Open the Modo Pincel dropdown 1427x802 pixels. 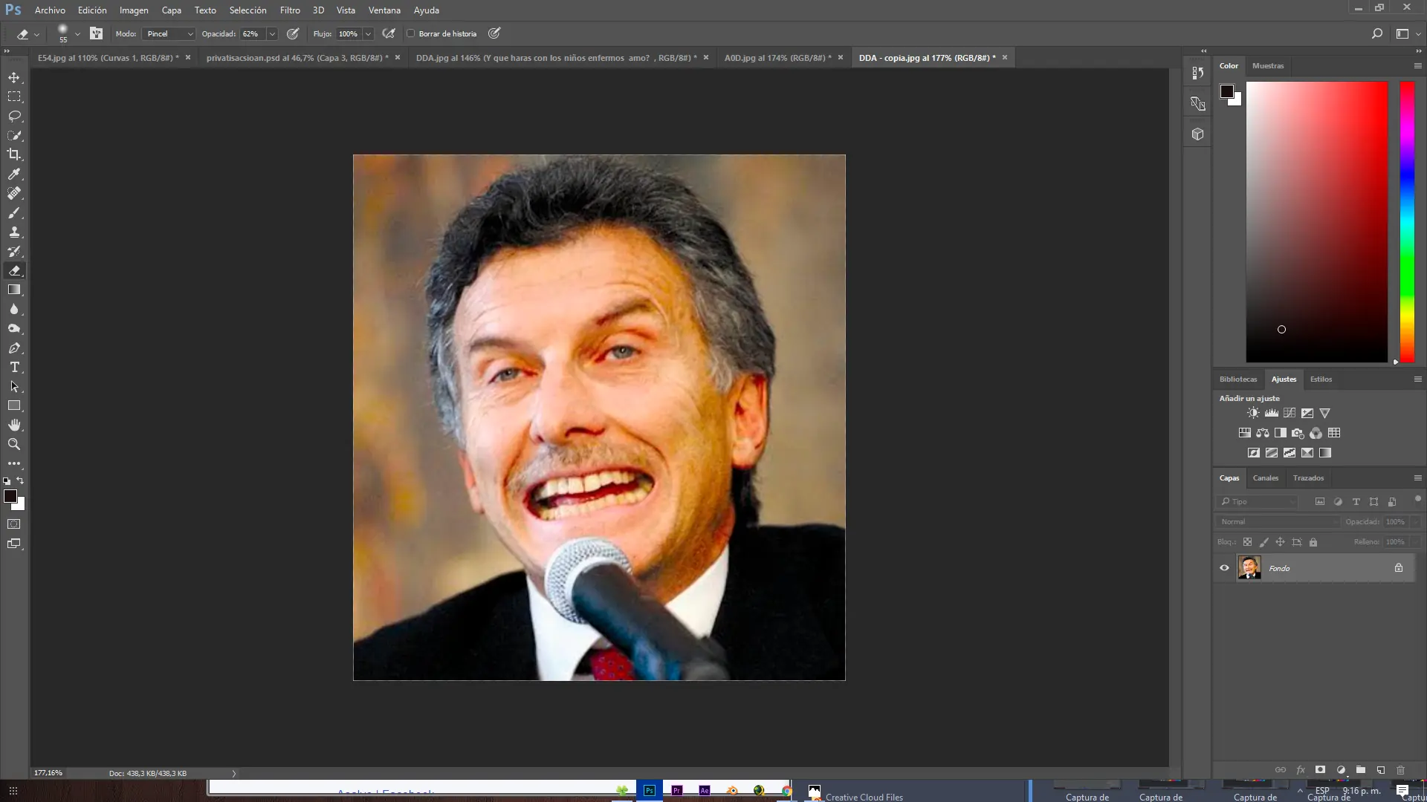tap(169, 33)
